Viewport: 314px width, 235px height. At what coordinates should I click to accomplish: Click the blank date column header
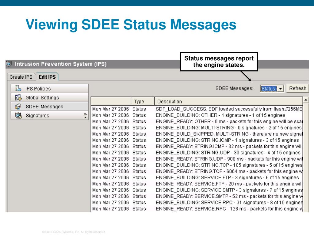pos(111,101)
